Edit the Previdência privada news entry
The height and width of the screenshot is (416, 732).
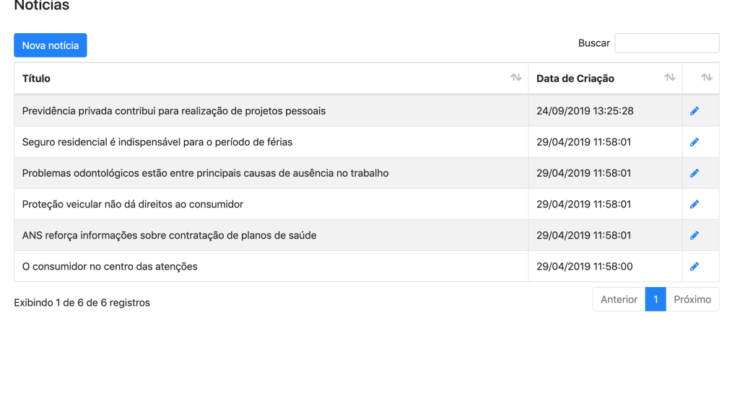pos(694,111)
